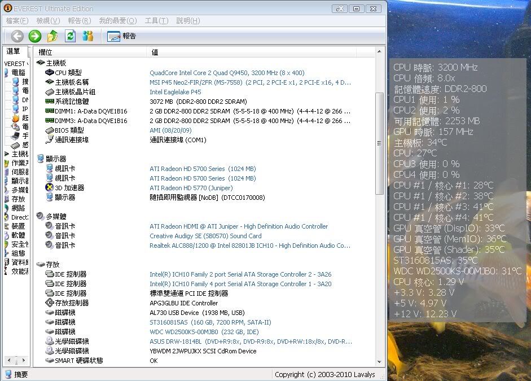The height and width of the screenshot is (381, 531).
Task: Open the Intel Eaglelake P45 link
Action: (175, 92)
